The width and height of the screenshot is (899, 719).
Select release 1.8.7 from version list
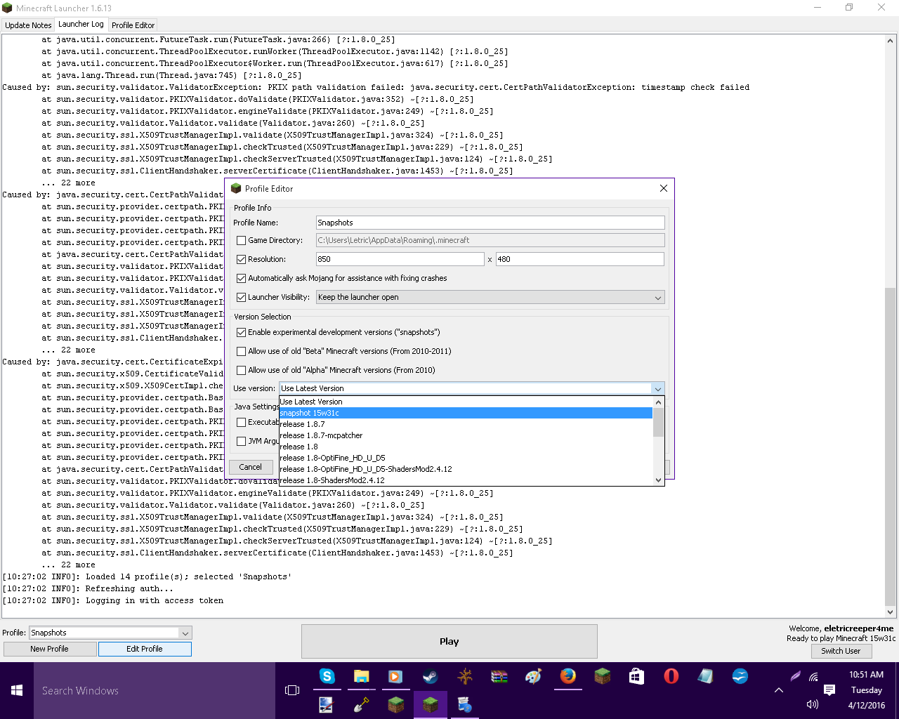302,424
